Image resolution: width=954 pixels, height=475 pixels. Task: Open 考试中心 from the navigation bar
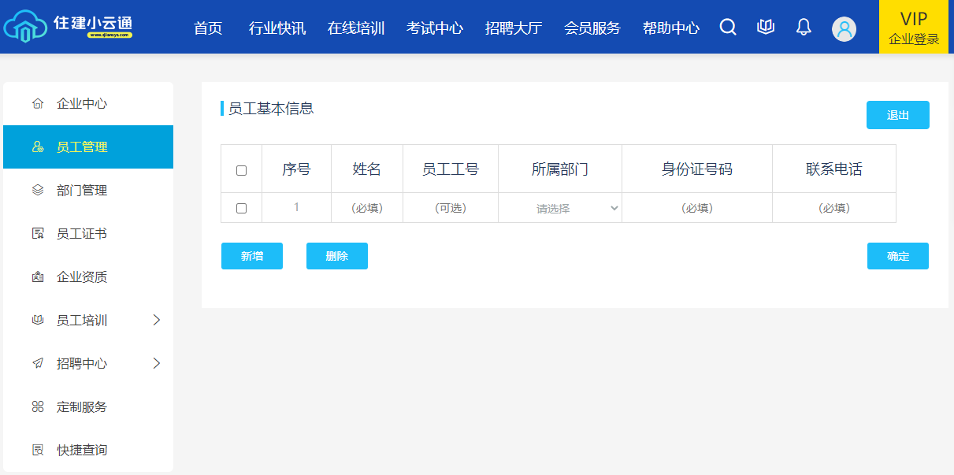click(435, 28)
